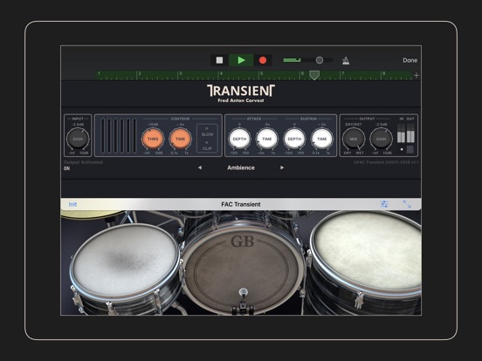
Task: Click the Stop button in the transport
Action: coord(219,60)
